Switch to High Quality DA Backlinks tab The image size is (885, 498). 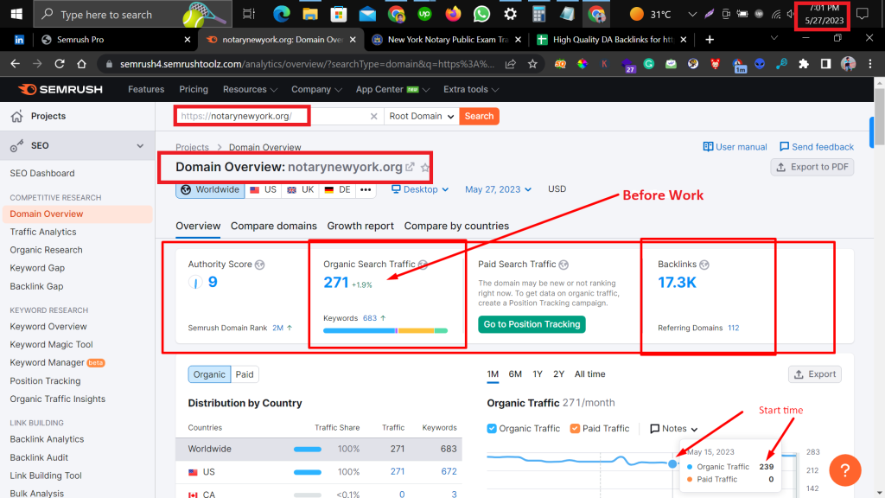click(613, 40)
